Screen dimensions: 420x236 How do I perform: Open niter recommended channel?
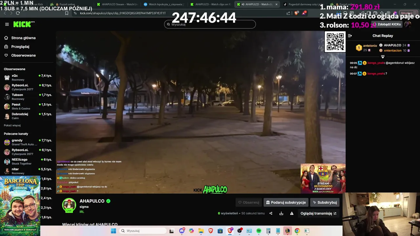(28, 171)
